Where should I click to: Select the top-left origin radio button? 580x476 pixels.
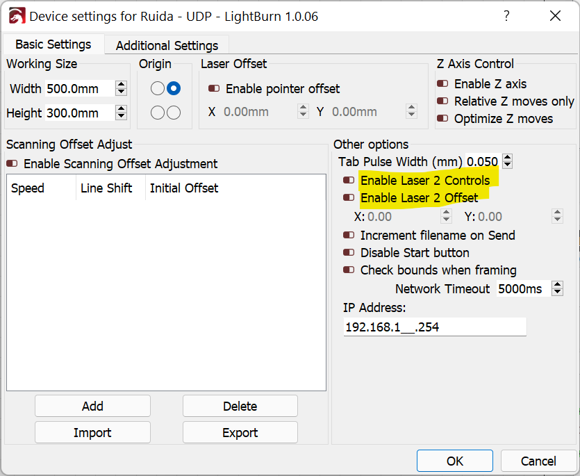[158, 88]
